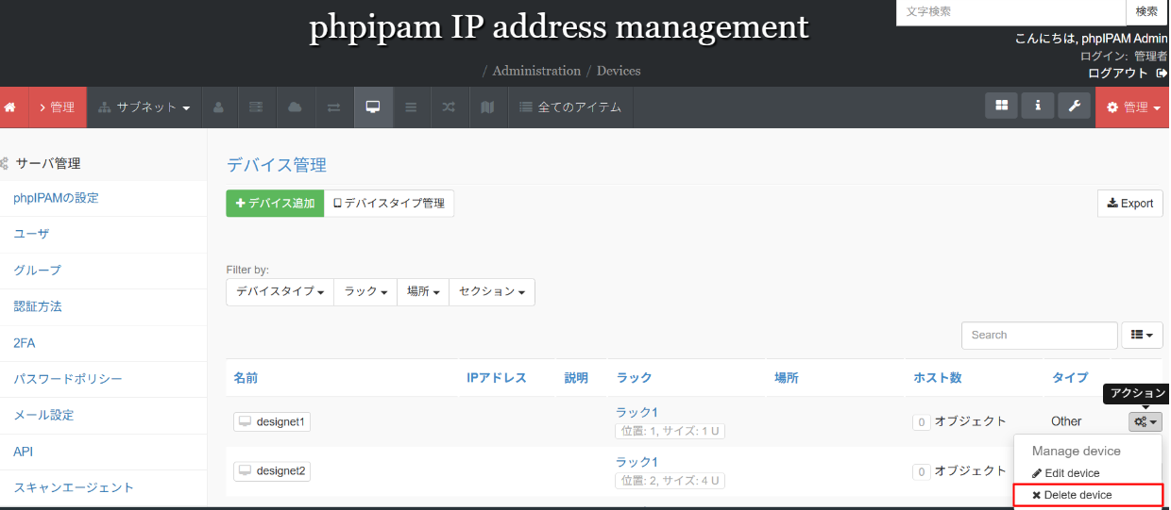Follow the Administration breadcrumb link

coord(536,71)
